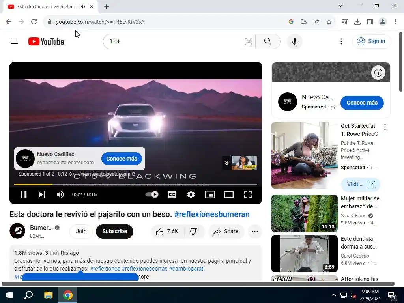This screenshot has width=404, height=303.
Task: Click the address bar URL
Action: click(x=100, y=22)
